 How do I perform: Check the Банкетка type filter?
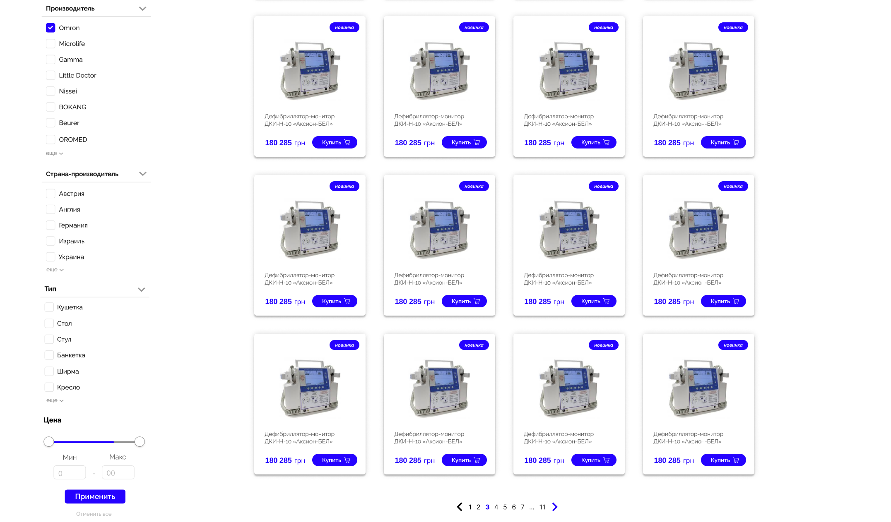(x=49, y=355)
